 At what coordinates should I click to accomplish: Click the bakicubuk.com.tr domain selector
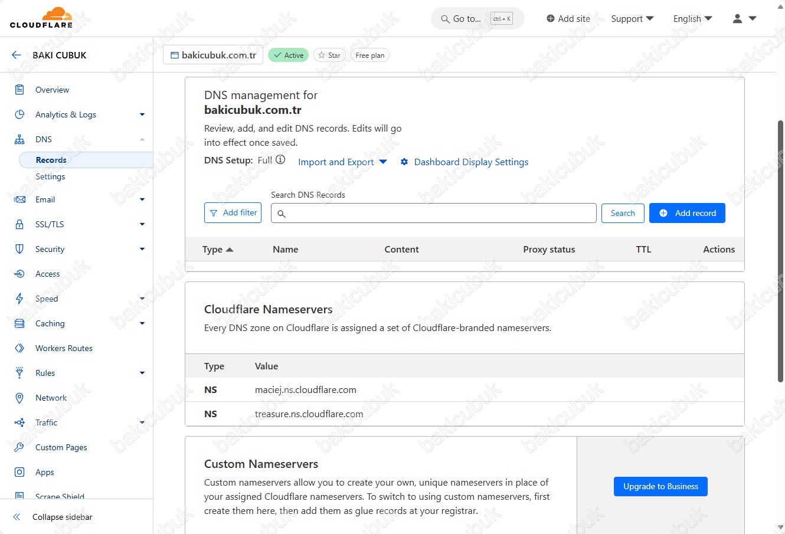coord(213,55)
